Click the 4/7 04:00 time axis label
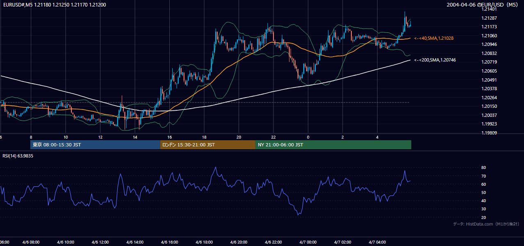The image size is (524, 246). (377, 242)
